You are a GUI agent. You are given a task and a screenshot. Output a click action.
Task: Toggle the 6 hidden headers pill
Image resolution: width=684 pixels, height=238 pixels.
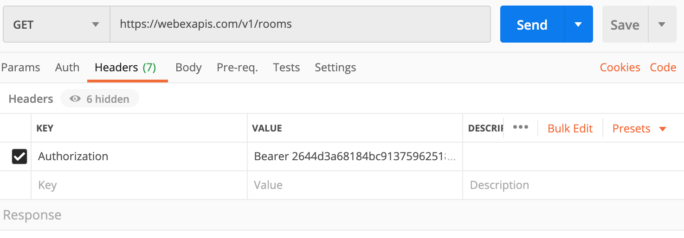point(99,99)
